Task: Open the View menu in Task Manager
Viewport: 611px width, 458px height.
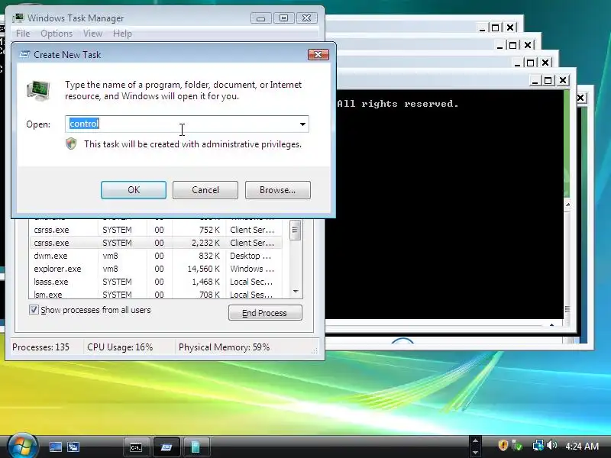Action: tap(92, 34)
